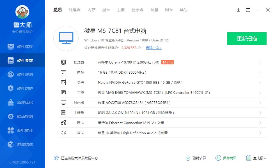Open the 硬盘 tab

pyautogui.click(x=154, y=10)
